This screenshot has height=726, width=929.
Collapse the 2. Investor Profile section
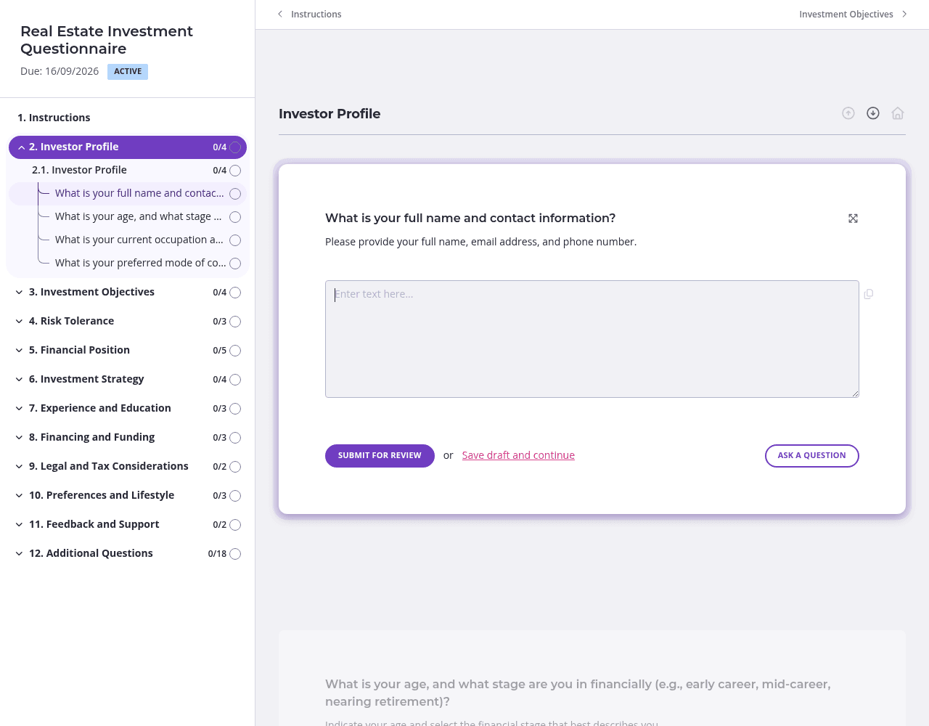click(x=21, y=147)
